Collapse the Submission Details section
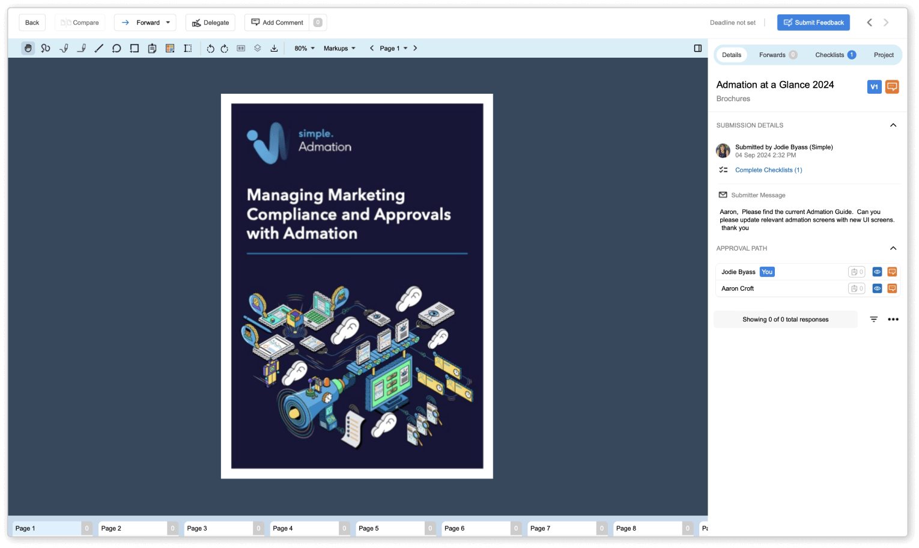Screen dimensions: 919x548 tap(893, 125)
